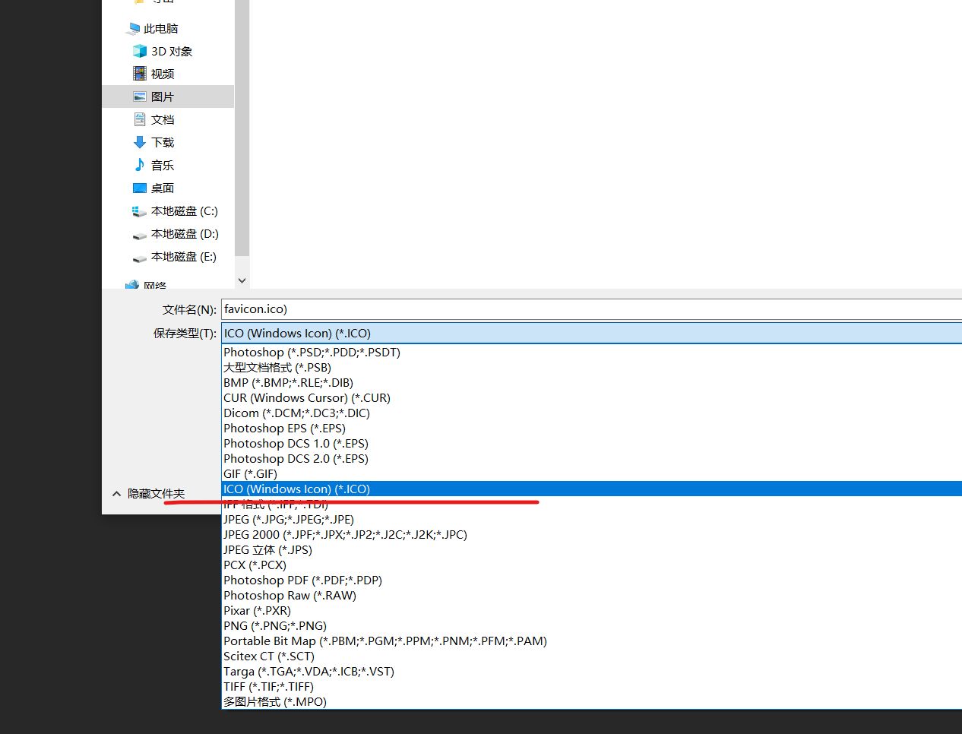Select GIF (*.GIF) from format list
962x734 pixels.
point(250,473)
